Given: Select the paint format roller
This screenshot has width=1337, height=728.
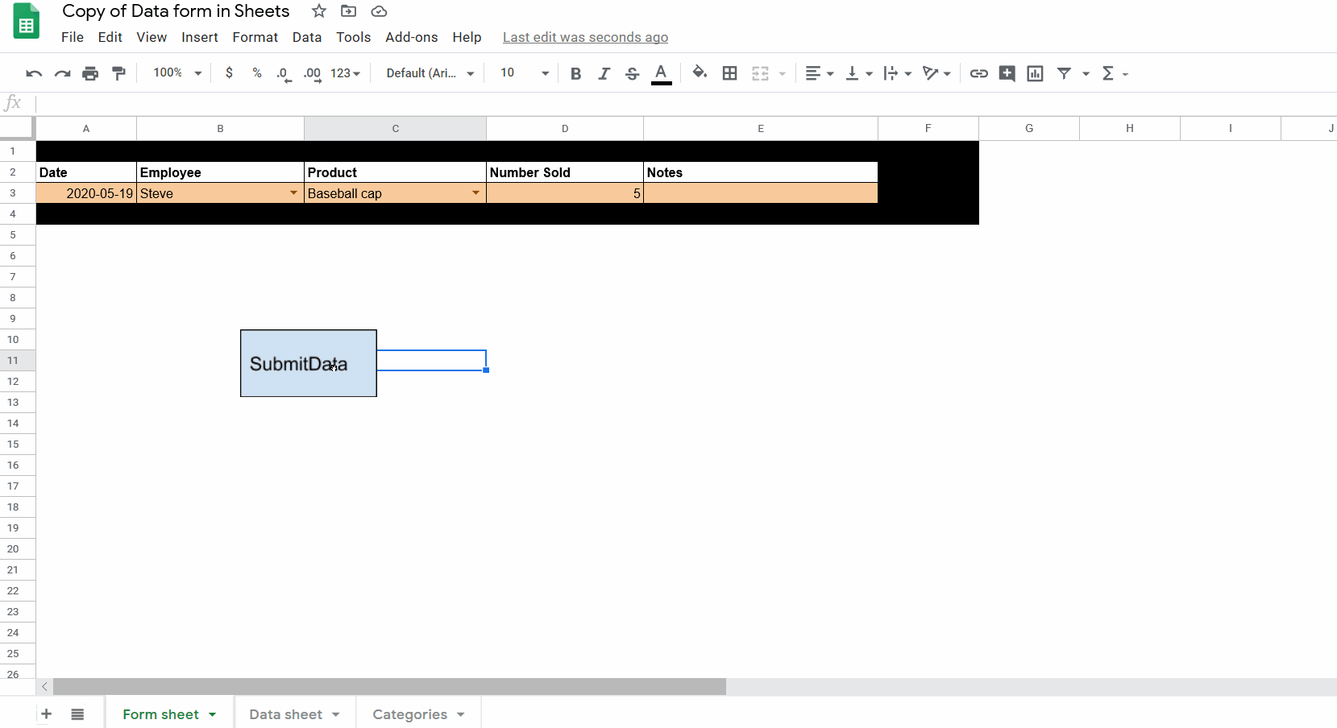Looking at the screenshot, I should pyautogui.click(x=118, y=73).
